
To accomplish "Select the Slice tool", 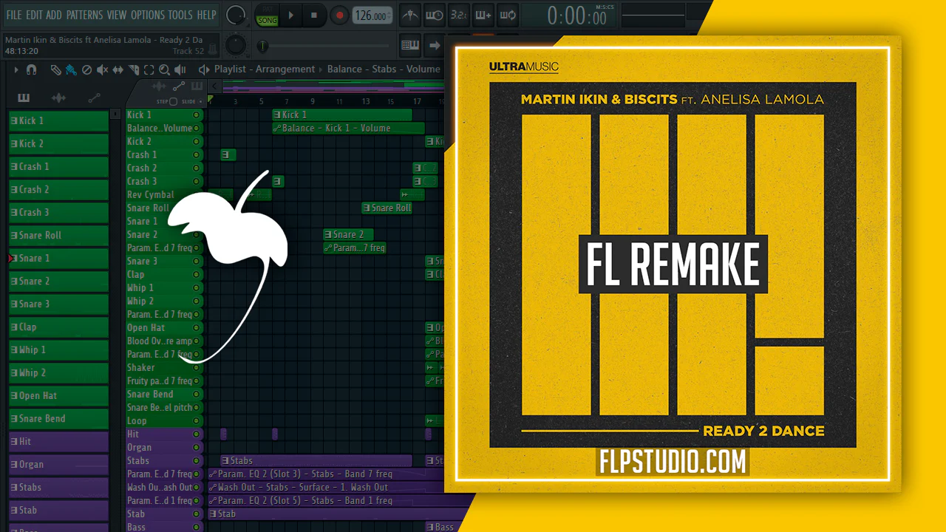I will [x=133, y=69].
